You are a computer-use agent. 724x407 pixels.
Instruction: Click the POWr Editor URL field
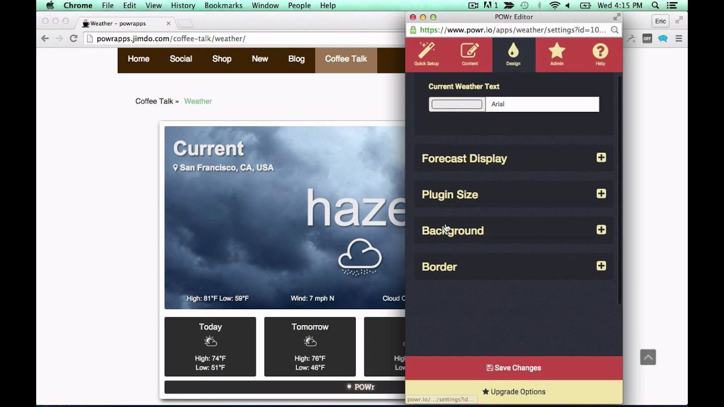(x=512, y=30)
